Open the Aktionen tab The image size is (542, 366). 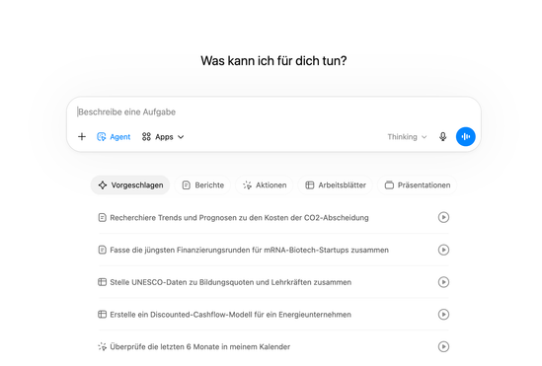click(265, 185)
